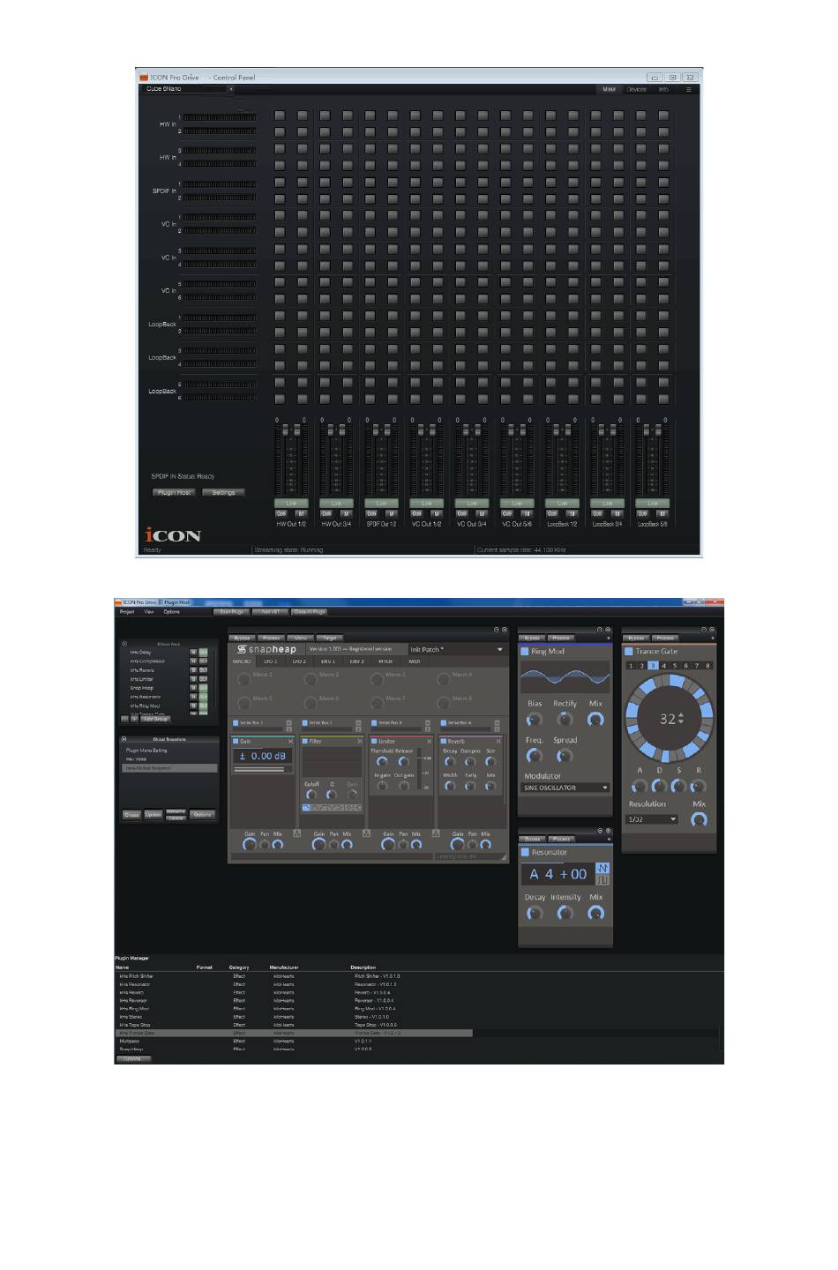Open the Modulator SINE OSCILLATOR dropdown
This screenshot has height=1270, width=838.
point(565,788)
